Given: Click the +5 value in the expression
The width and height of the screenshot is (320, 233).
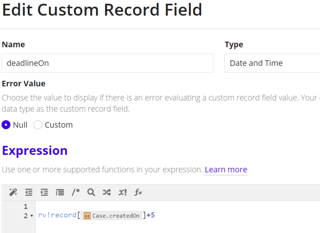Looking at the screenshot, I should pos(150,215).
